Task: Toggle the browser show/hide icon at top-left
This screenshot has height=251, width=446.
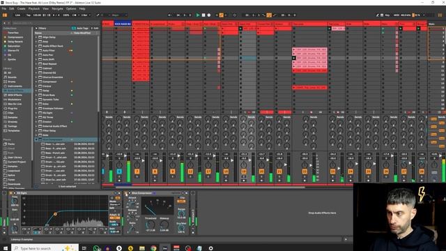Action: click(x=5, y=15)
